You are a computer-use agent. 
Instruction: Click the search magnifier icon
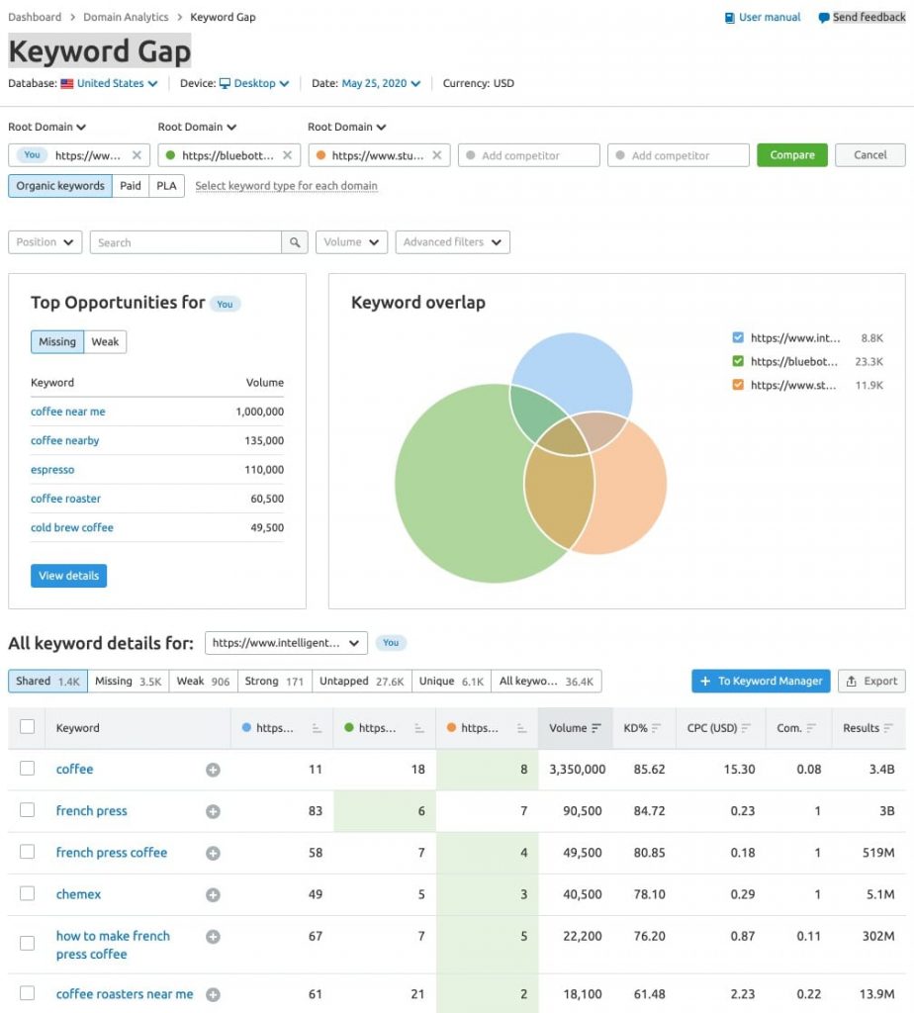[294, 241]
